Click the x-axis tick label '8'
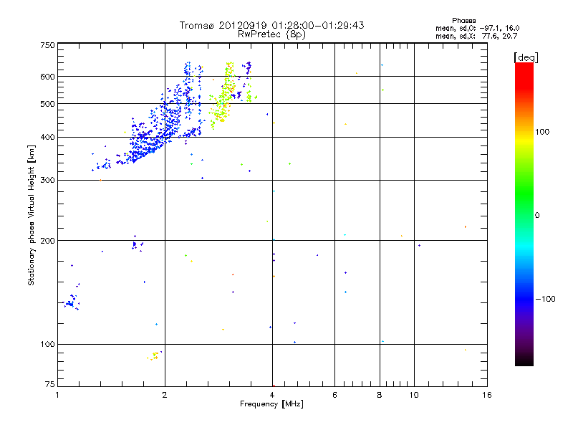 (380, 395)
